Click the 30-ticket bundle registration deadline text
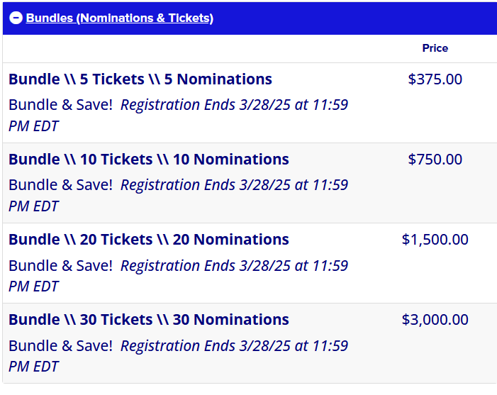The image size is (497, 395). click(x=178, y=356)
